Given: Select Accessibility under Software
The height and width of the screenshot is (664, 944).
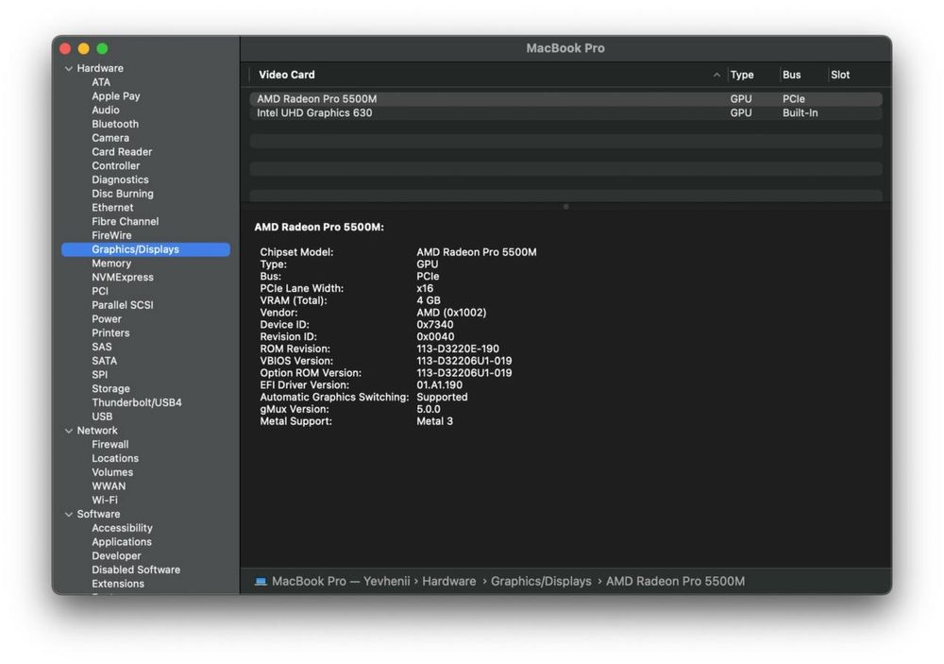Looking at the screenshot, I should [x=122, y=528].
